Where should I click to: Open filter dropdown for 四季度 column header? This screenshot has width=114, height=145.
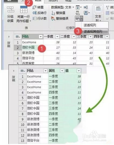click(x=107, y=37)
